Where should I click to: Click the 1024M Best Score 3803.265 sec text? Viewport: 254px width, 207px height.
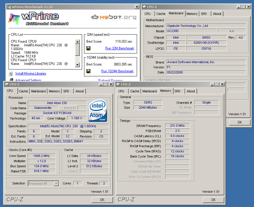pos(123,64)
